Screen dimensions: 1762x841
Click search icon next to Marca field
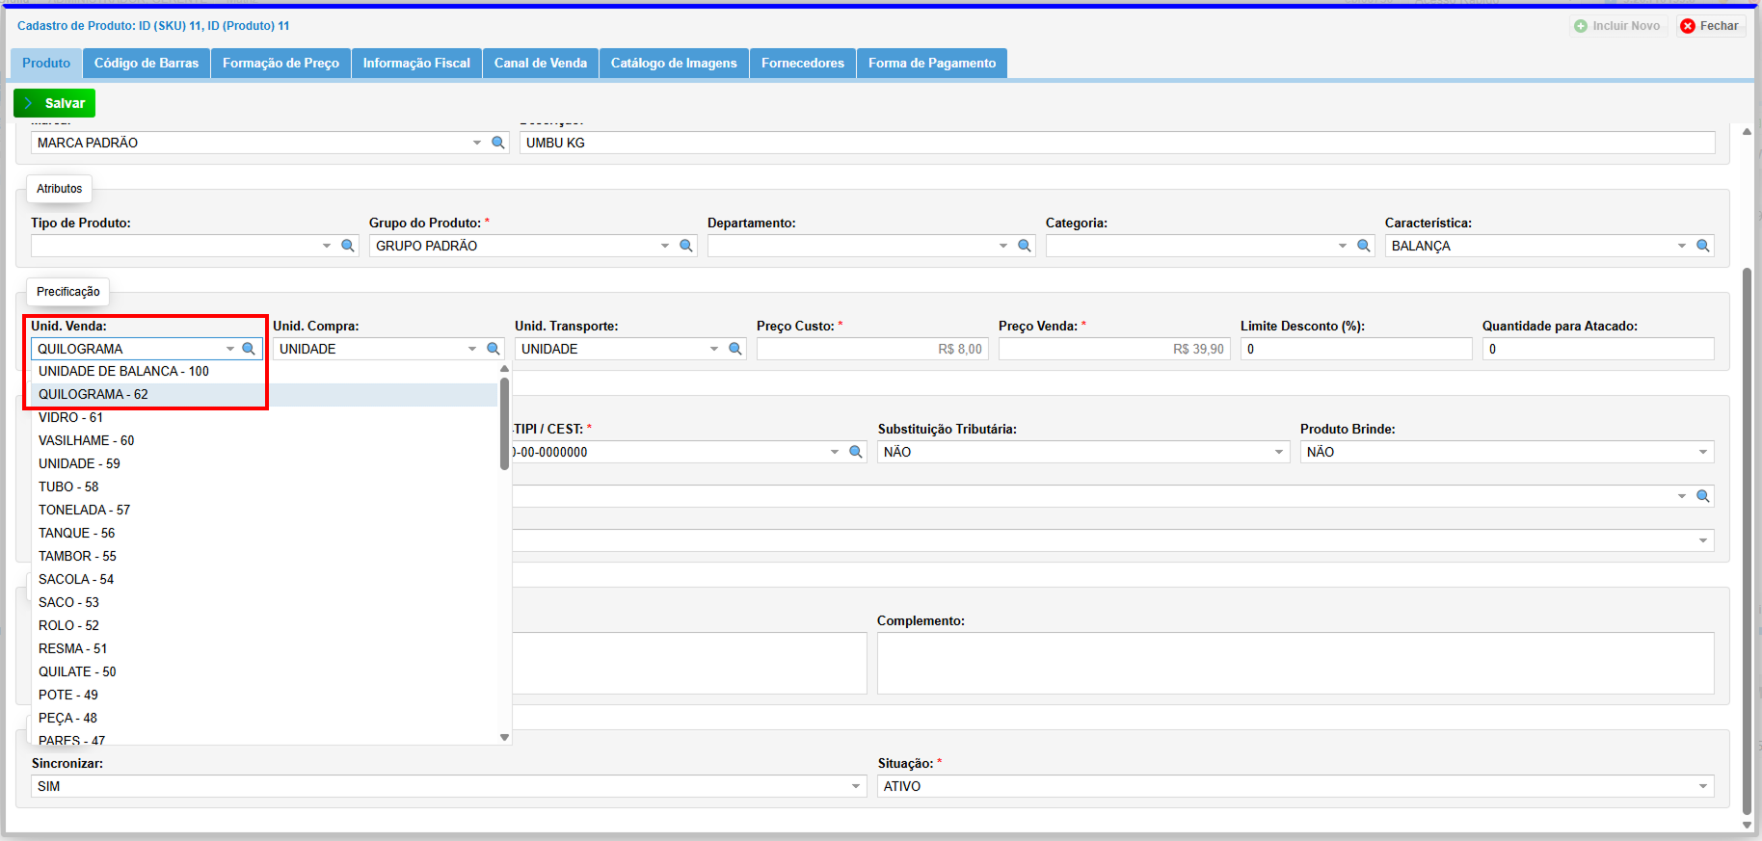(498, 143)
